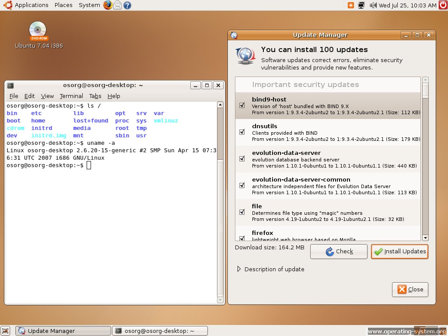
Task: Click 'initrd.img' in terminal listing
Action: [49, 136]
